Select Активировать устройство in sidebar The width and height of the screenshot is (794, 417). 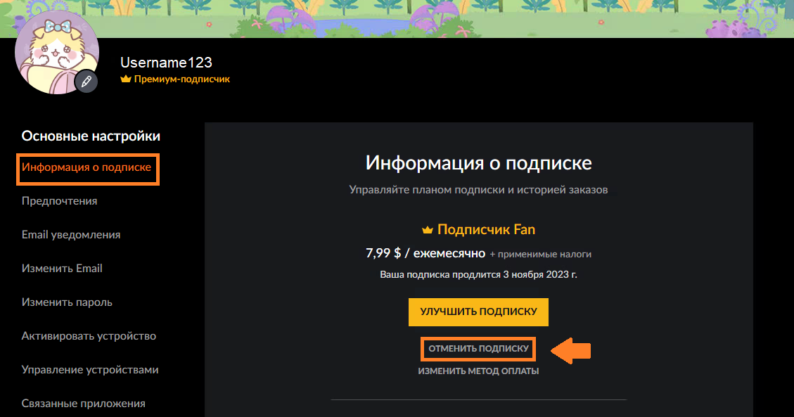point(89,336)
